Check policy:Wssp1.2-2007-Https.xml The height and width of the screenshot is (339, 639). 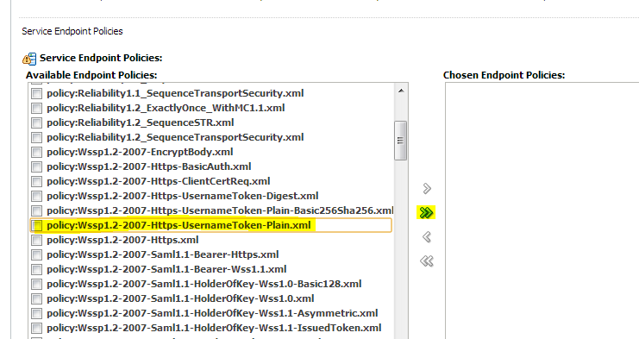[x=37, y=240]
